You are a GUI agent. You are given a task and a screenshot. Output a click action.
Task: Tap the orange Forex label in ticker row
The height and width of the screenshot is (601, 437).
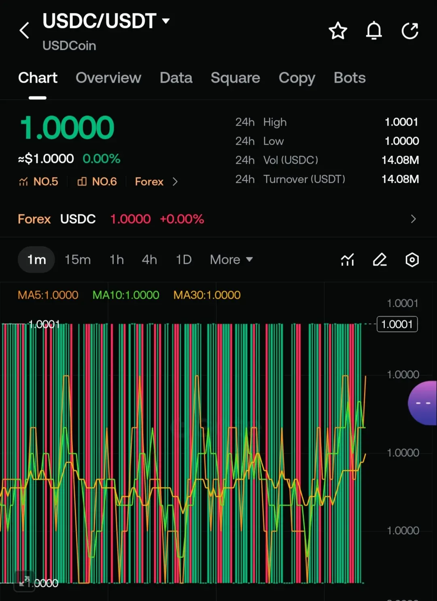point(34,219)
